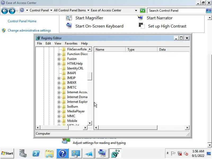
Task: Click the tree pane horizontal scroll left arrow
Action: [x=38, y=127]
